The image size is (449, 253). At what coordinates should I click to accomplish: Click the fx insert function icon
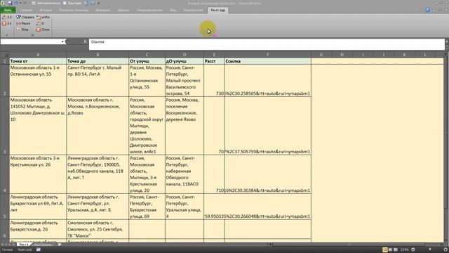[86, 41]
